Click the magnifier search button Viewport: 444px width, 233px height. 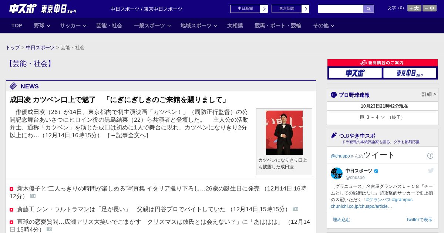point(369,9)
